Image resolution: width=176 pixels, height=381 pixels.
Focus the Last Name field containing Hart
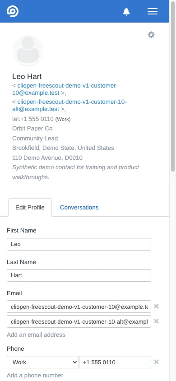[79, 275]
